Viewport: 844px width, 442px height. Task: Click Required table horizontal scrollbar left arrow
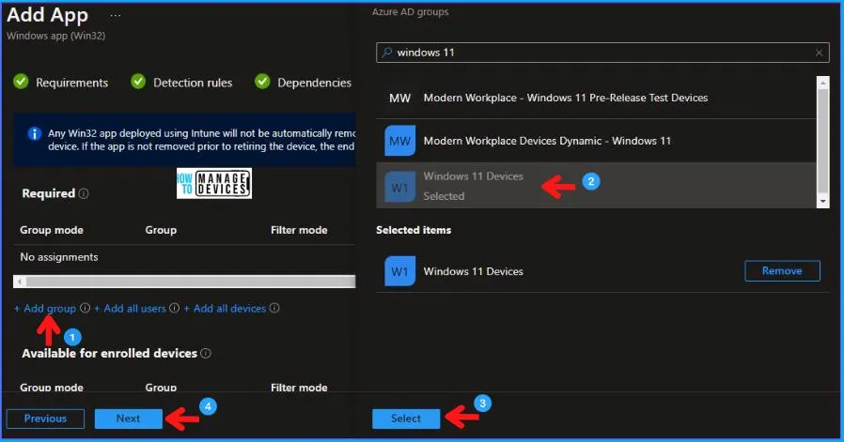point(20,282)
